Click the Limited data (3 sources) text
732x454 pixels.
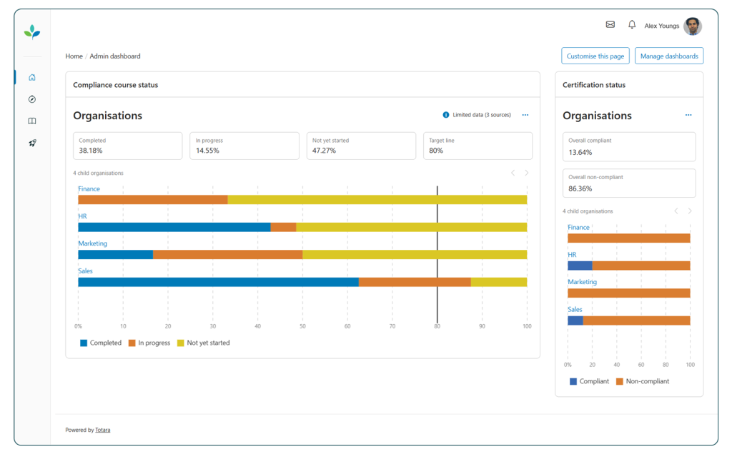tap(481, 115)
